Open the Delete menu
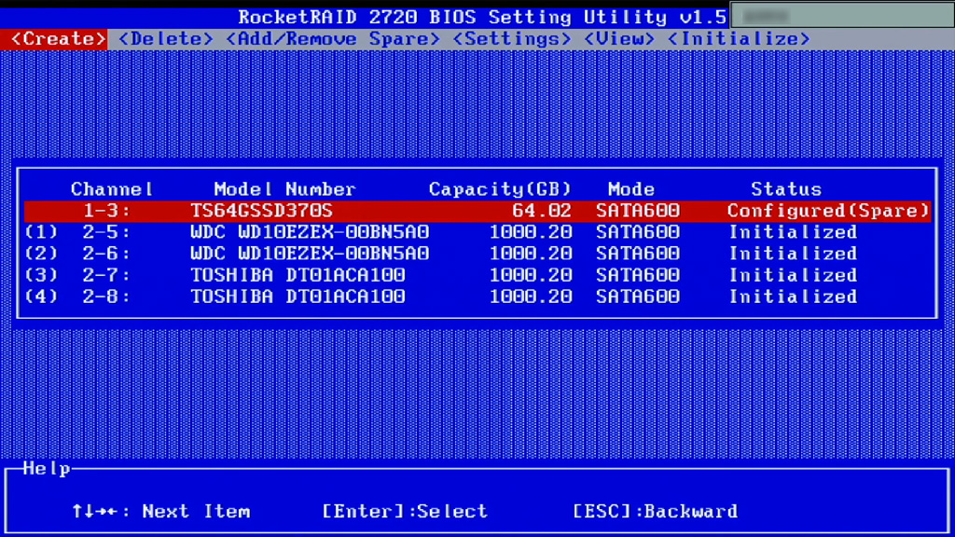 (x=166, y=39)
